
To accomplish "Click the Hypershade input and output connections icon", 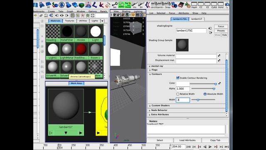I will [62, 15].
